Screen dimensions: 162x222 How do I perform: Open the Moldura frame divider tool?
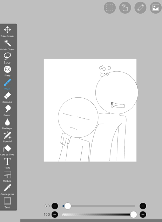tap(7, 176)
